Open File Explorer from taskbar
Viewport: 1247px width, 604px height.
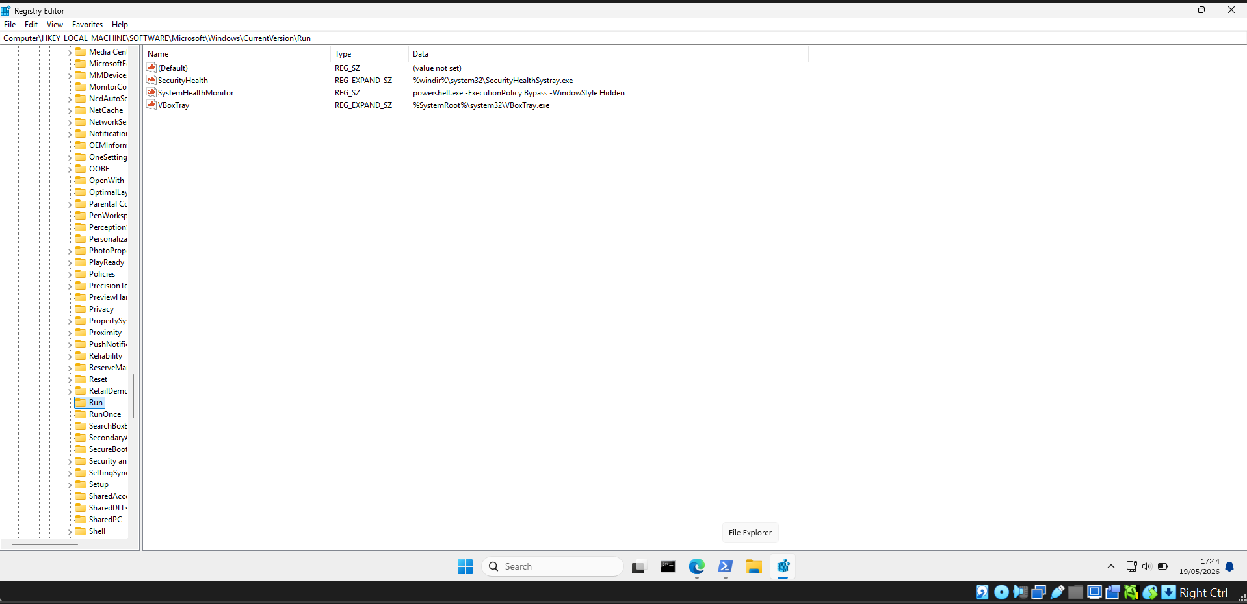754,566
